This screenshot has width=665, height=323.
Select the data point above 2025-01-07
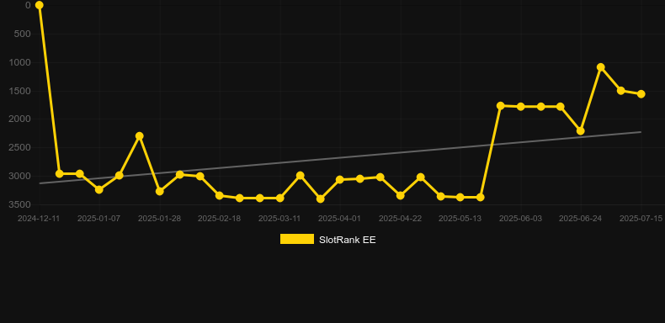coord(98,189)
